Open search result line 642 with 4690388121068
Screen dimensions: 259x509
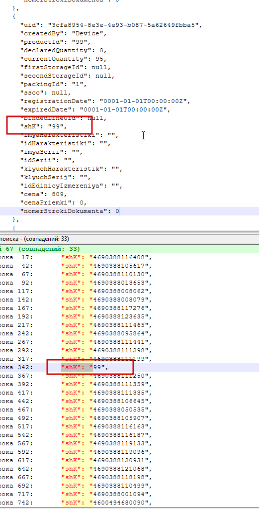[x=129, y=468]
